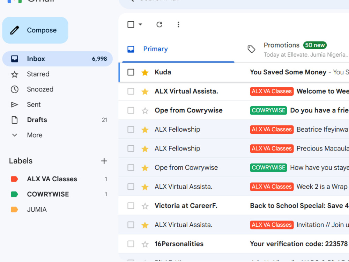Click the green COWRYWISE label color tag
This screenshot has height=262, width=349.
coord(14,194)
